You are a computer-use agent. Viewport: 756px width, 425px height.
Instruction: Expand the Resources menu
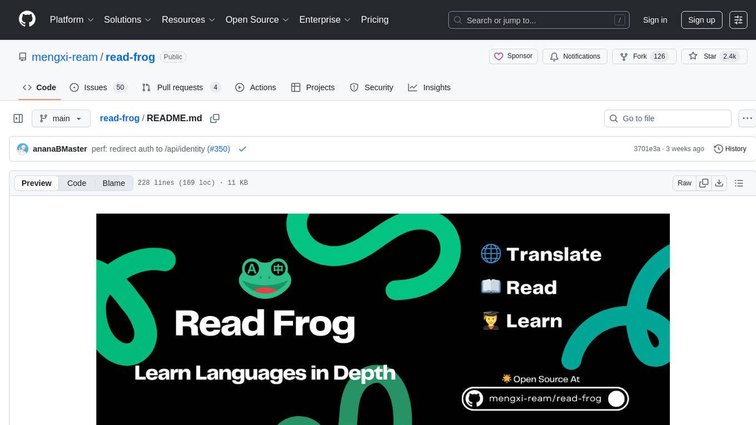pos(188,19)
